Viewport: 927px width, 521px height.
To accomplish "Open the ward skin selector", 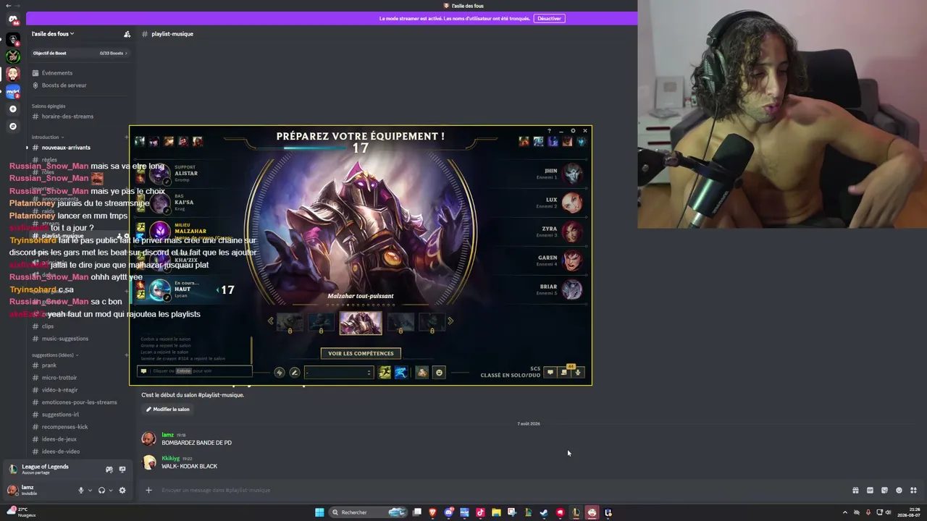I will pos(422,372).
